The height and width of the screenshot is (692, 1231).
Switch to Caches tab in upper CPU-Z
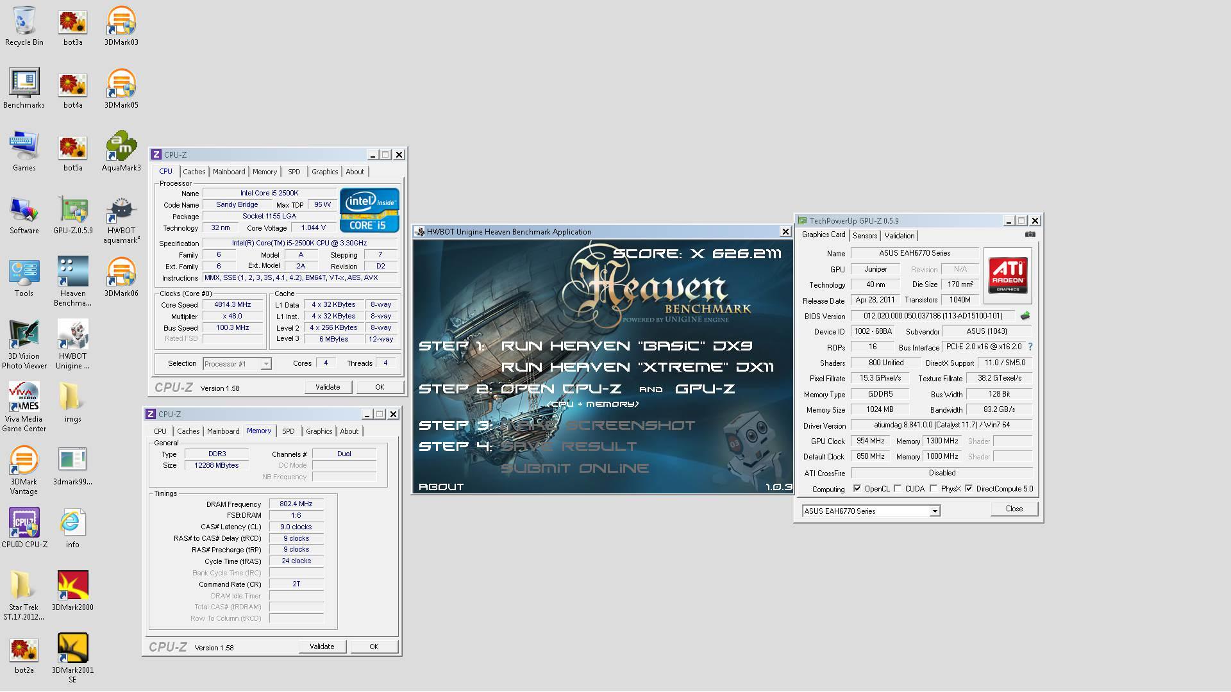pyautogui.click(x=194, y=172)
